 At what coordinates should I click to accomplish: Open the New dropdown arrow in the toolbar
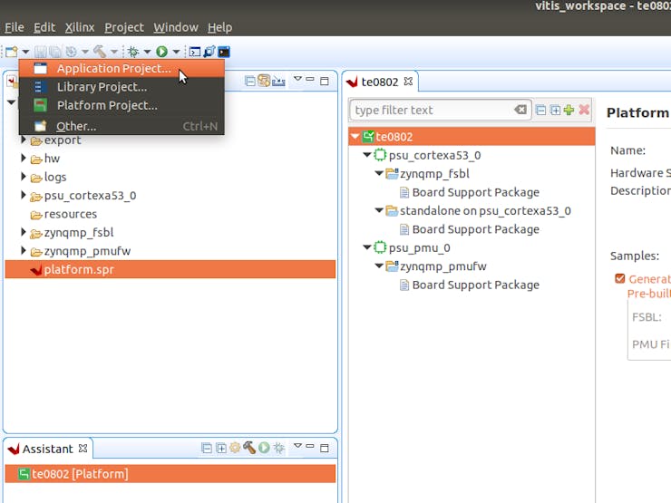pos(25,53)
